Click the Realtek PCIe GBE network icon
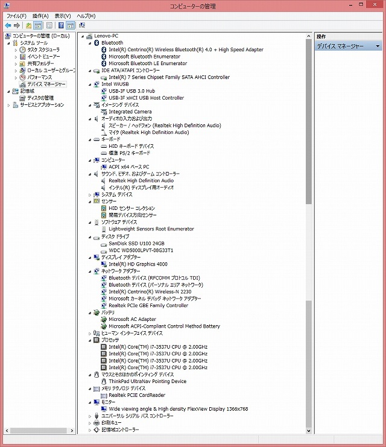Viewport: 386px width, 447px height. [104, 306]
